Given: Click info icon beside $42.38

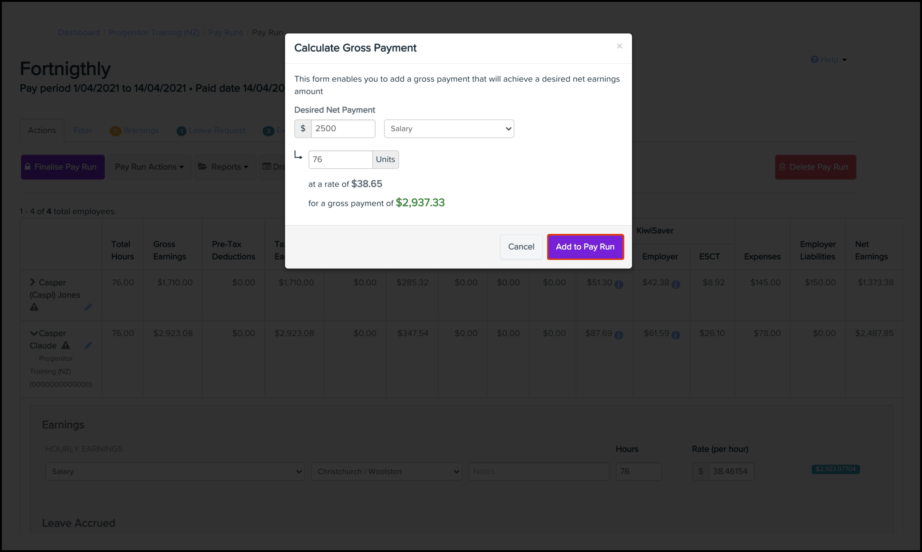Looking at the screenshot, I should click(675, 285).
